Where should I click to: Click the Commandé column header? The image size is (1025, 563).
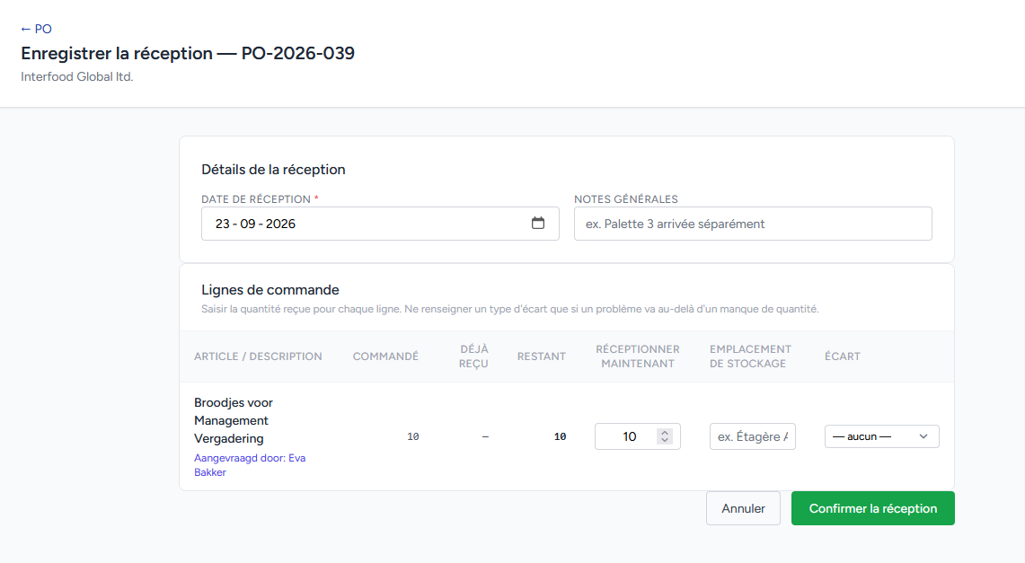(x=385, y=356)
